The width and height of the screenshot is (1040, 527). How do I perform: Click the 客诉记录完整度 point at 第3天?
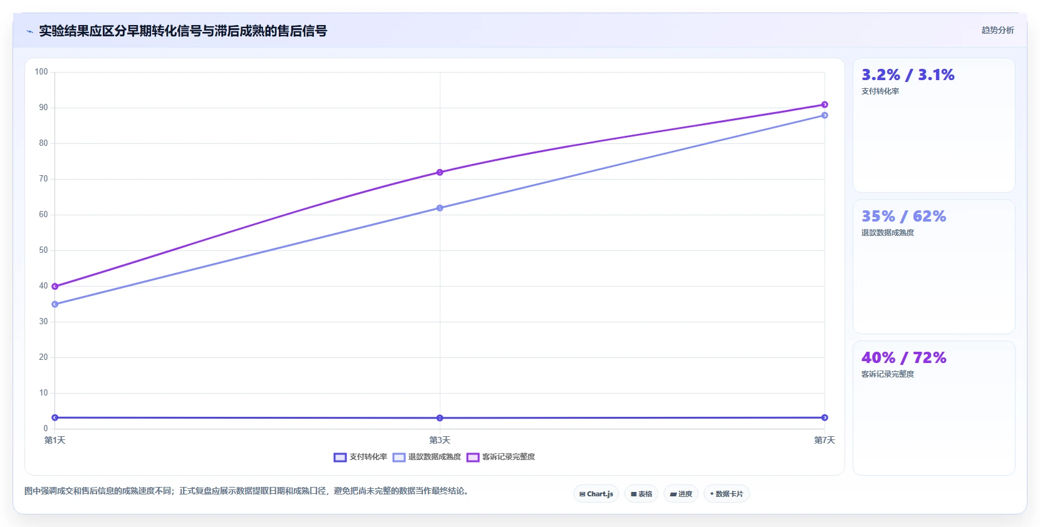click(440, 172)
